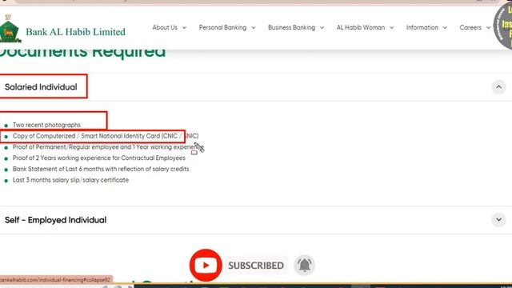Click chevron next to Personal Banking
This screenshot has width=512, height=288.
[253, 28]
